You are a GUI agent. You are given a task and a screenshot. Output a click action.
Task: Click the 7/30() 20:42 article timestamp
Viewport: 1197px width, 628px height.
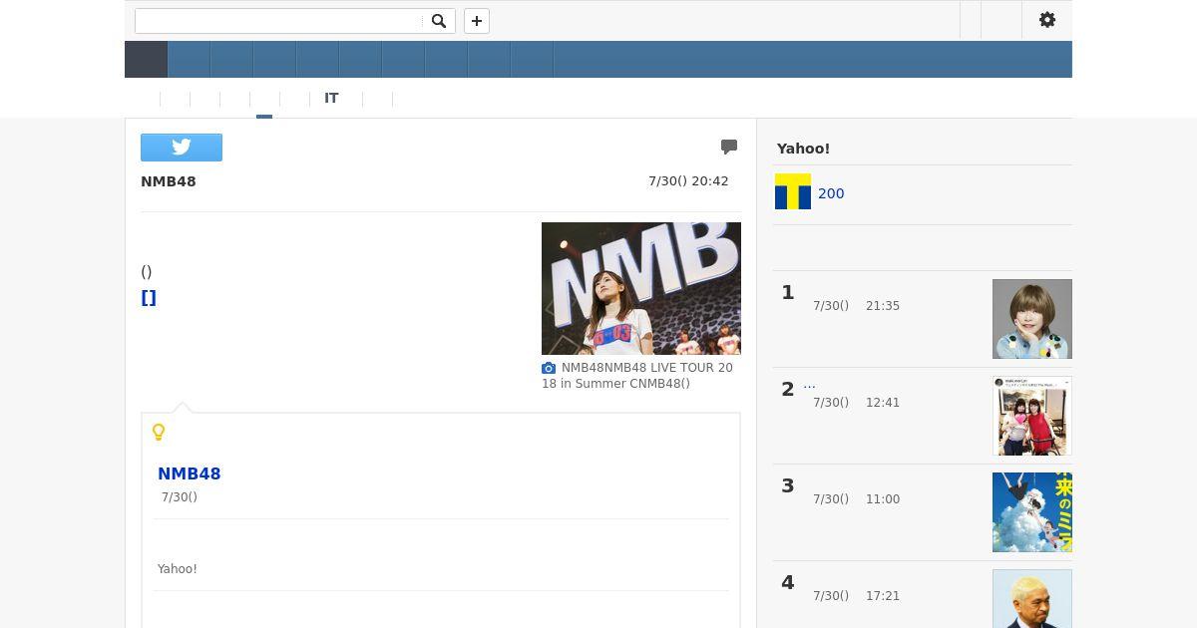coord(688,181)
